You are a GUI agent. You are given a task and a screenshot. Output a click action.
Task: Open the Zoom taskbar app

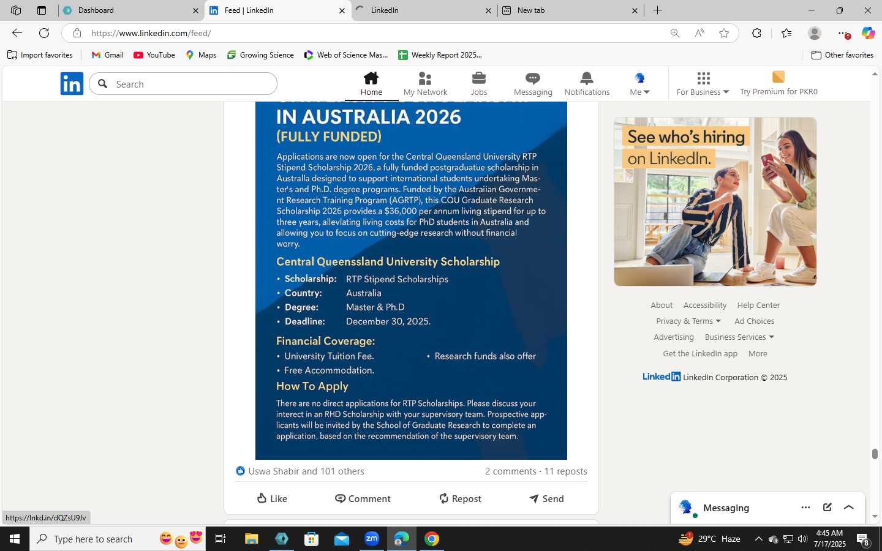372,539
